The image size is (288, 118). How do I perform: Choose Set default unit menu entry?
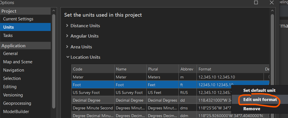(259, 91)
